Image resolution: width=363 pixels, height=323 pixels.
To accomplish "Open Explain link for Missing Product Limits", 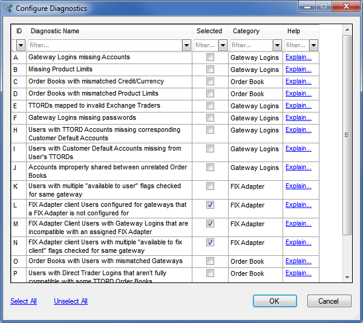I will 298,69.
